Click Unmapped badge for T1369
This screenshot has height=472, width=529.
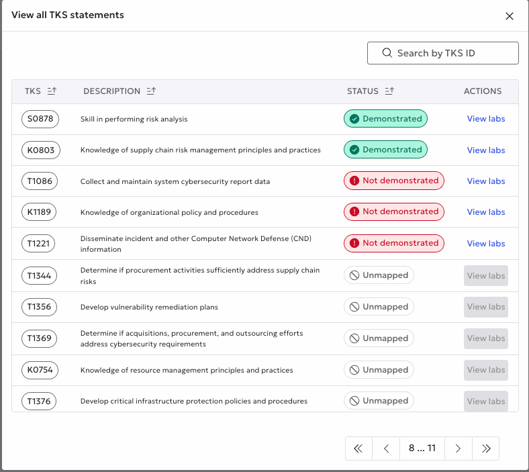pos(379,338)
